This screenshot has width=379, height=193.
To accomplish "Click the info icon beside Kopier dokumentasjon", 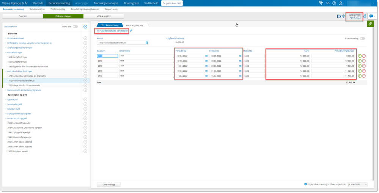I will tap(305, 184).
